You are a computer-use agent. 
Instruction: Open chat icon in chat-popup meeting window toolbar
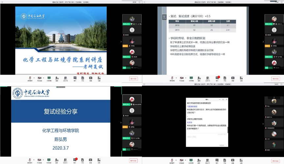coord(217,161)
